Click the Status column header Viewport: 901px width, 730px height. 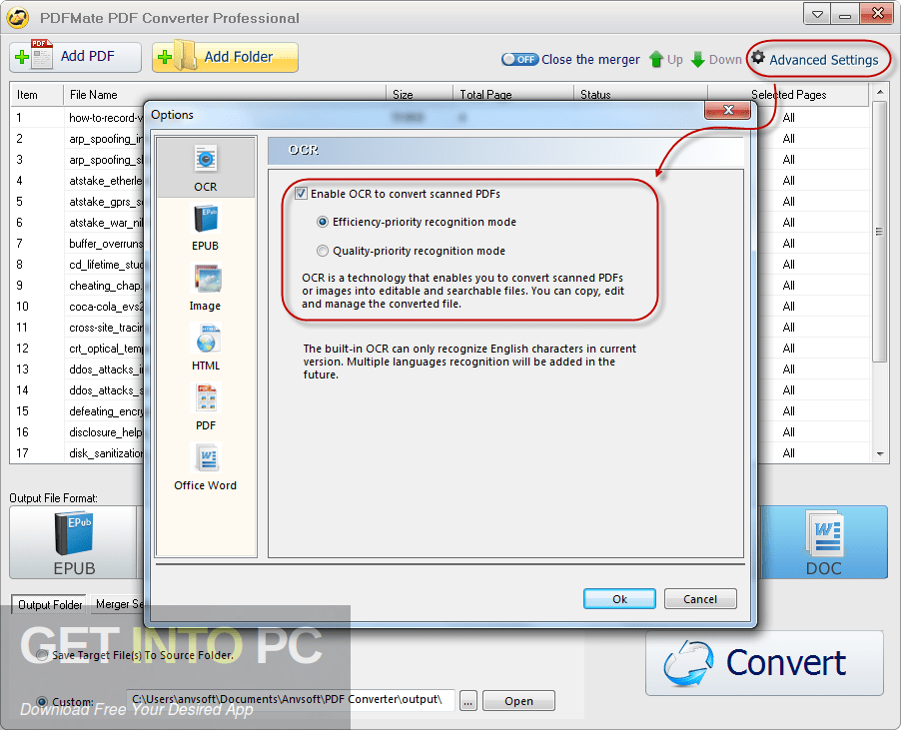point(640,94)
